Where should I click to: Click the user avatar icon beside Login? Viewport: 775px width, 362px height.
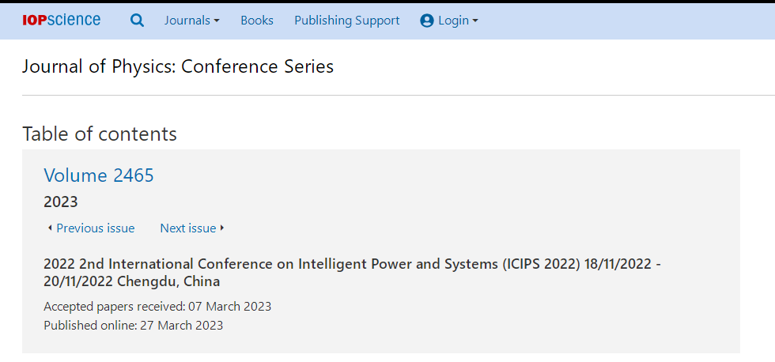tap(427, 21)
